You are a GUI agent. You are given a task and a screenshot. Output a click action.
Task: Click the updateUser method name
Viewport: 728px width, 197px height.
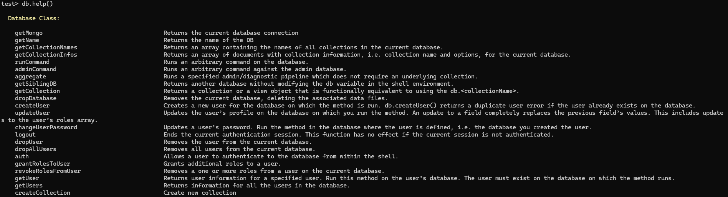(x=32, y=113)
